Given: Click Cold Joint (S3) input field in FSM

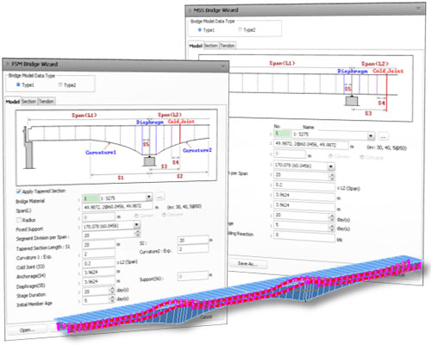Looking at the screenshot, I should (99, 263).
